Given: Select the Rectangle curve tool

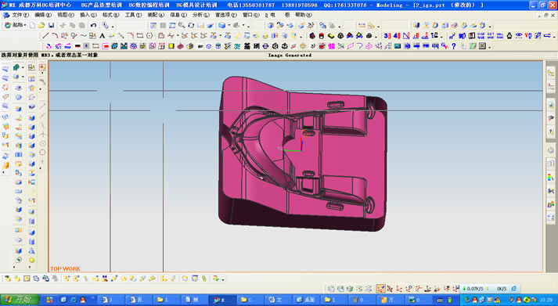Looking at the screenshot, I should click(140, 35).
